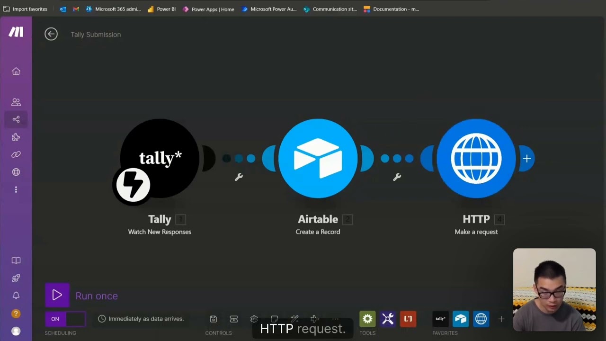Screen dimensions: 606x341
Task: Open the Resource hub book icon in the sidebar
Action: [16, 260]
